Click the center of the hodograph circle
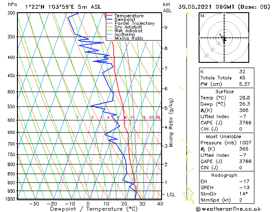Viewport: 274px width, 212px height. tap(224, 38)
